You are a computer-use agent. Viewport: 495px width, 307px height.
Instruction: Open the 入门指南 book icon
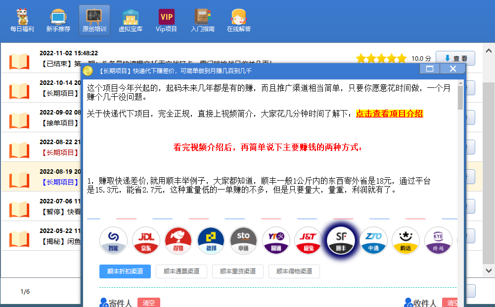coord(203,17)
